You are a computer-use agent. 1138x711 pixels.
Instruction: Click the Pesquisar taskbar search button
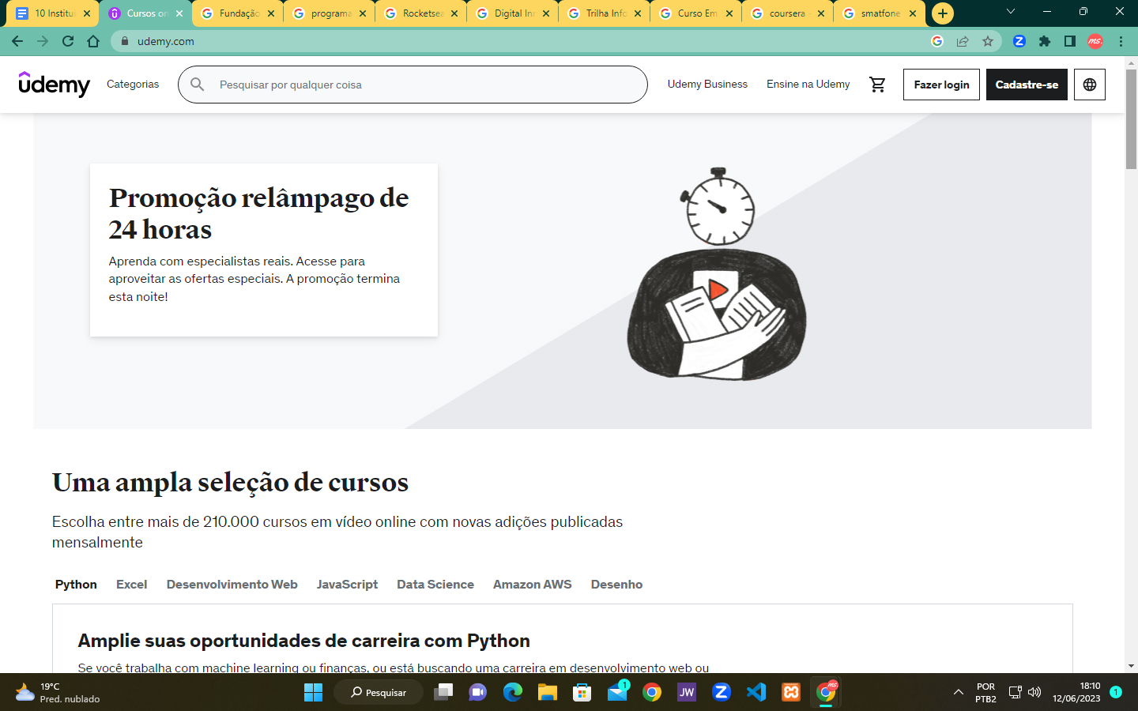[379, 692]
